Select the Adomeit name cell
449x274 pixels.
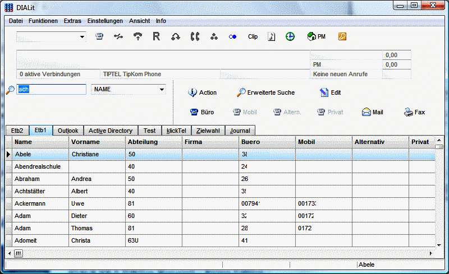tap(40, 240)
